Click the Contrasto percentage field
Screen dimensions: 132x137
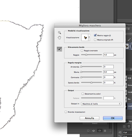pyautogui.click(x=108, y=77)
